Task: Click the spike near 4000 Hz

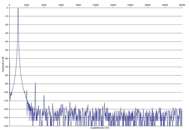Action: point(44,95)
